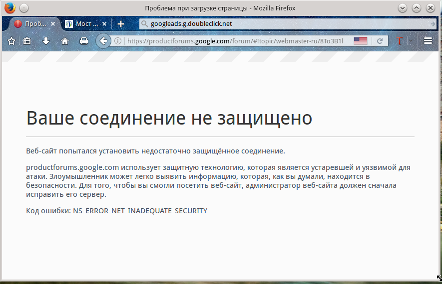
Task: Click the window resize grip corner
Action: click(439, 278)
